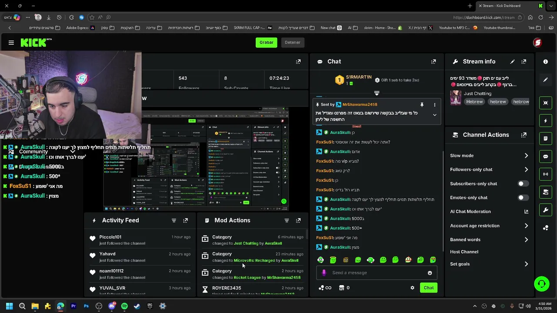Image resolution: width=557 pixels, height=313 pixels.
Task: Expand Account age restriction settings
Action: (526, 226)
